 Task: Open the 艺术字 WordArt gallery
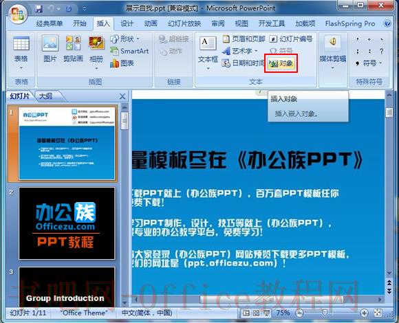click(240, 51)
